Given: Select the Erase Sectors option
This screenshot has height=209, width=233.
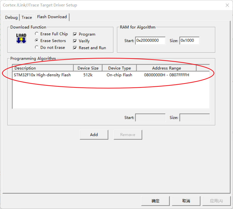Looking at the screenshot, I should pyautogui.click(x=36, y=41).
